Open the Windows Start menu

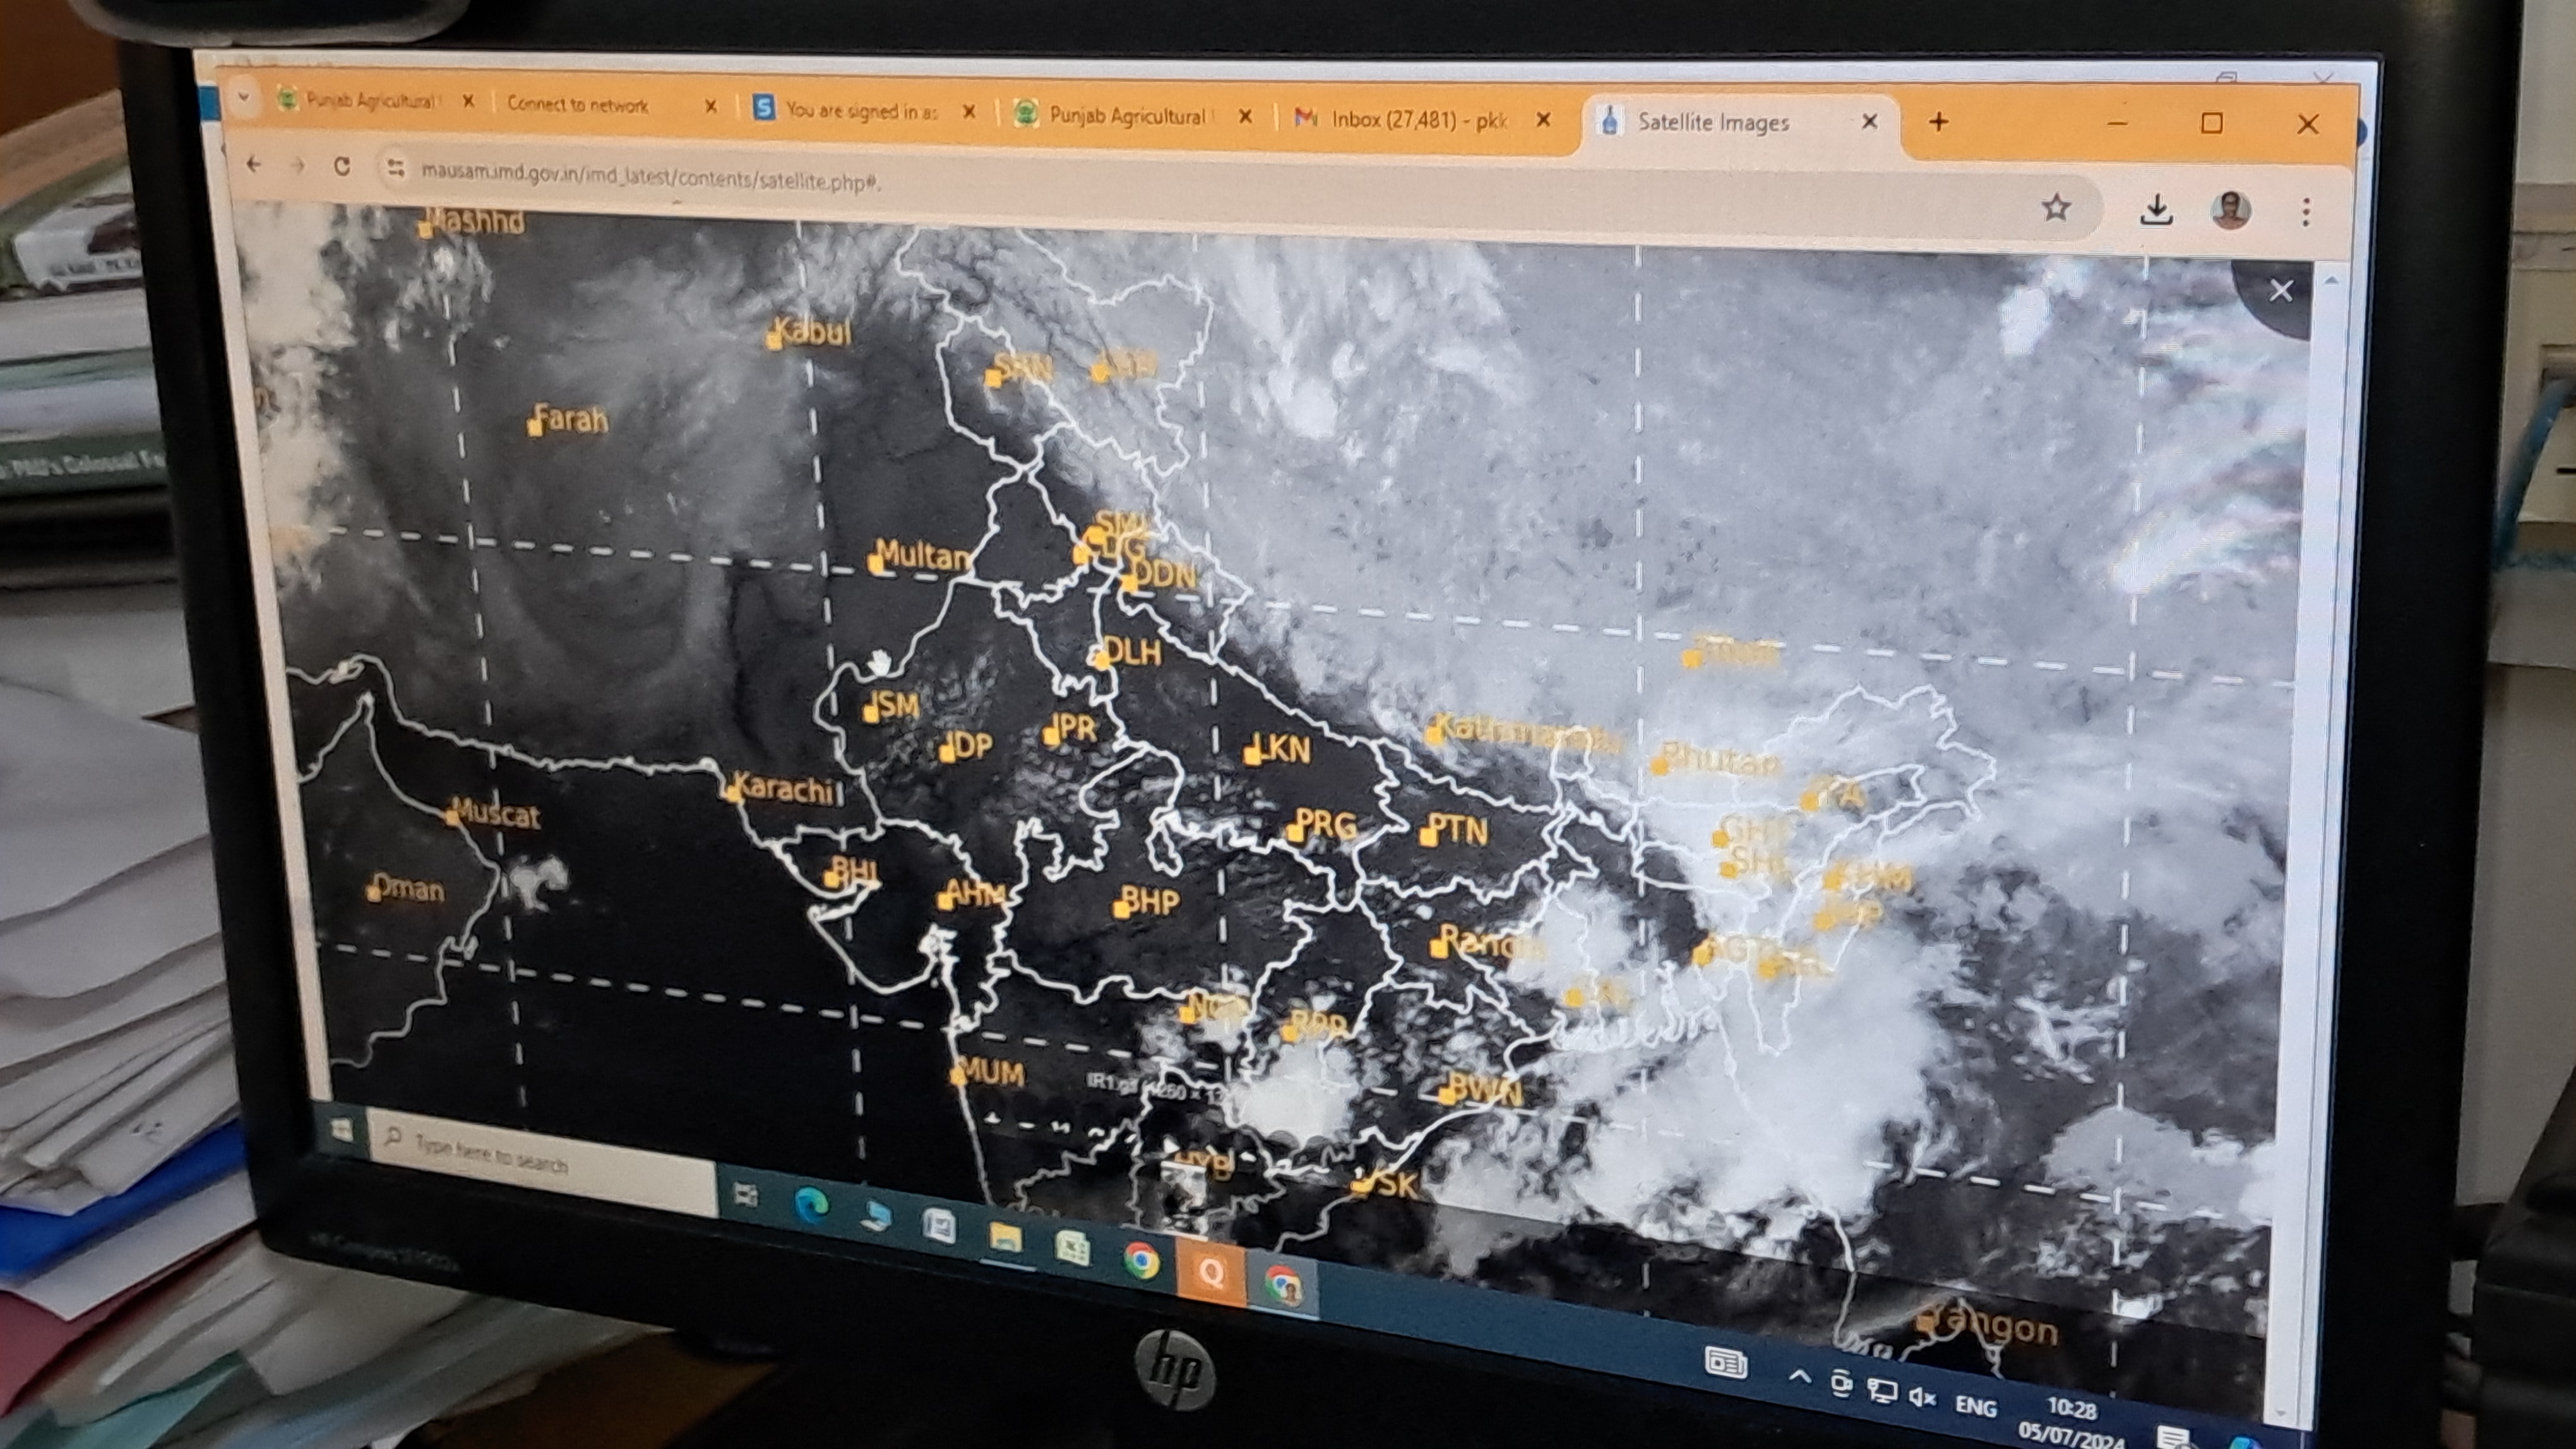[342, 1130]
